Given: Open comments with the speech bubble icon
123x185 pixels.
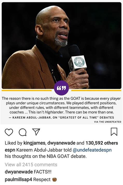Looking at the screenshot, I should click(x=23, y=132).
